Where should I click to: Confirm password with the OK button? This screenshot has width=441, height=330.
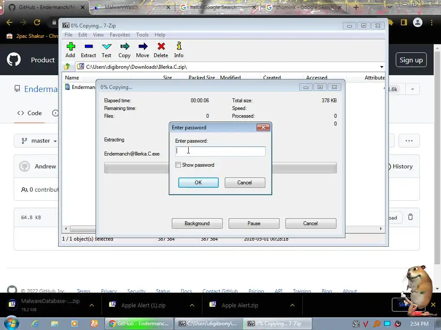point(198,182)
